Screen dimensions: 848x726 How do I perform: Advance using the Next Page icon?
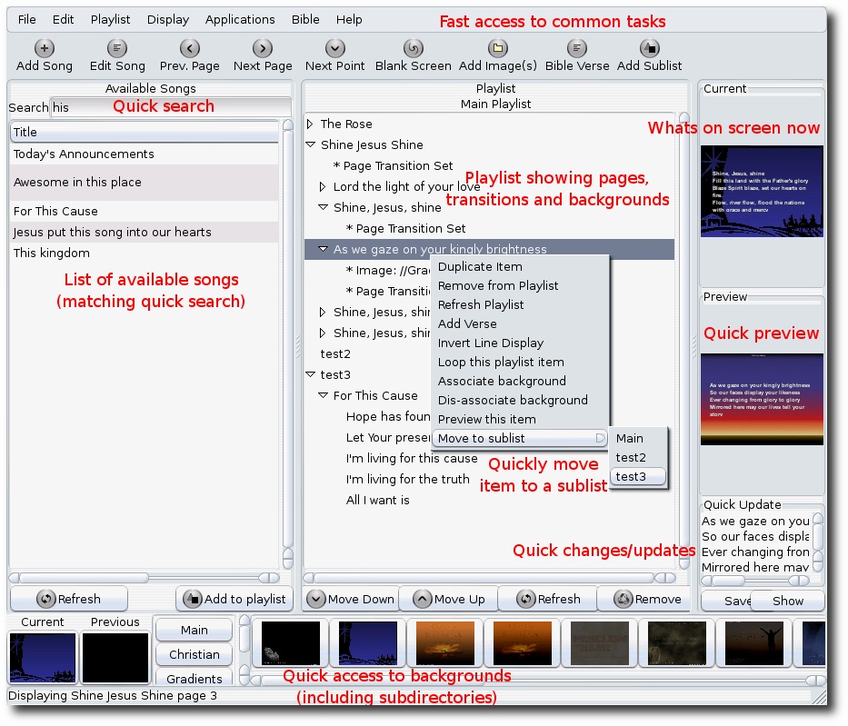[263, 49]
